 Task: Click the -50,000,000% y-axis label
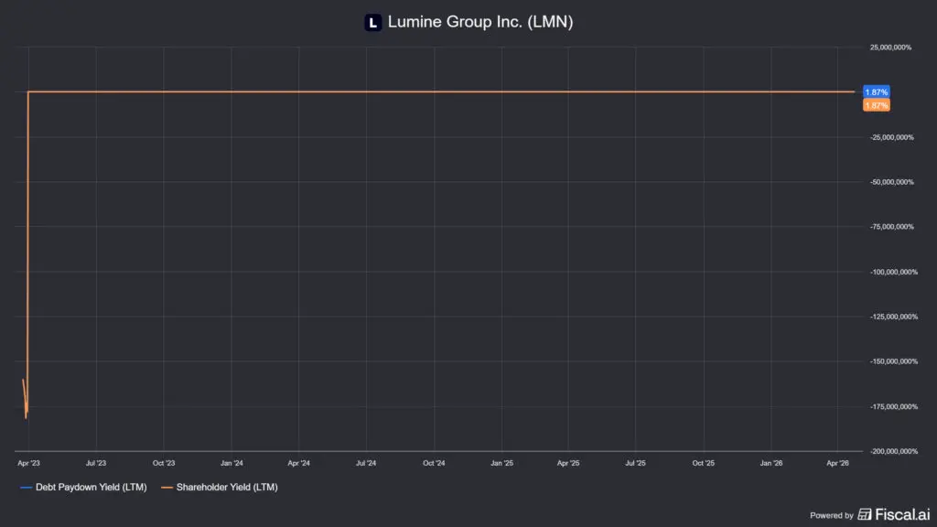(x=892, y=182)
